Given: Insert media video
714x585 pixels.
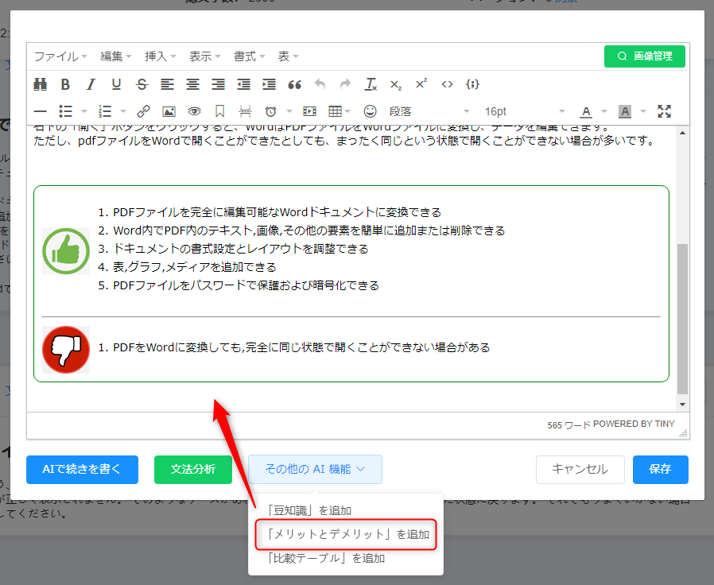Looking at the screenshot, I should pos(309,111).
